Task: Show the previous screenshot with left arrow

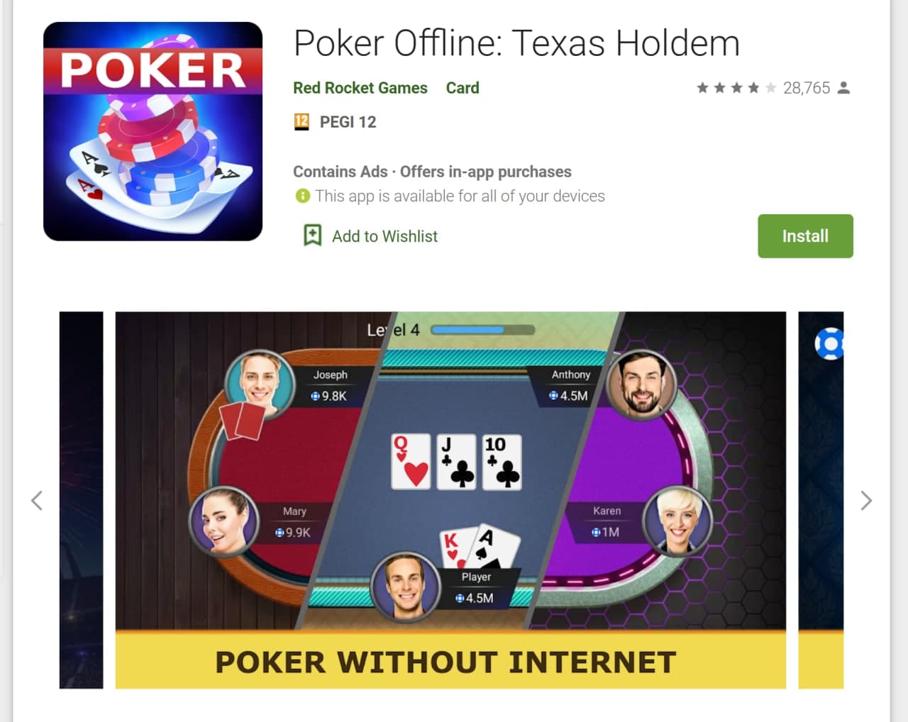Action: 37,501
